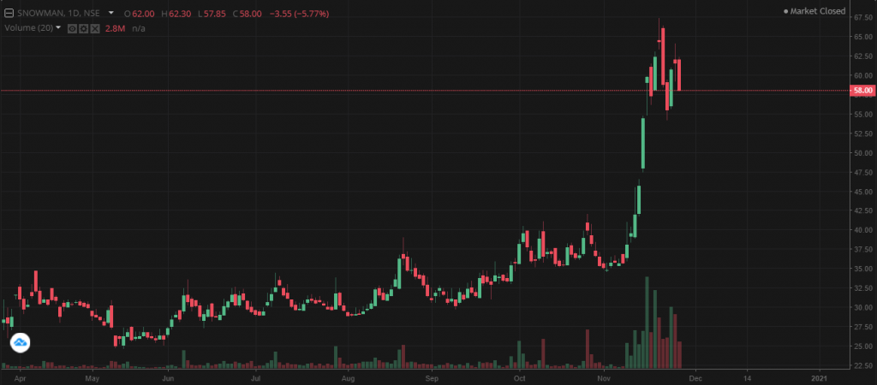Image resolution: width=877 pixels, height=385 pixels.
Task: Click the 40.00 level on price scale
Action: [861, 230]
